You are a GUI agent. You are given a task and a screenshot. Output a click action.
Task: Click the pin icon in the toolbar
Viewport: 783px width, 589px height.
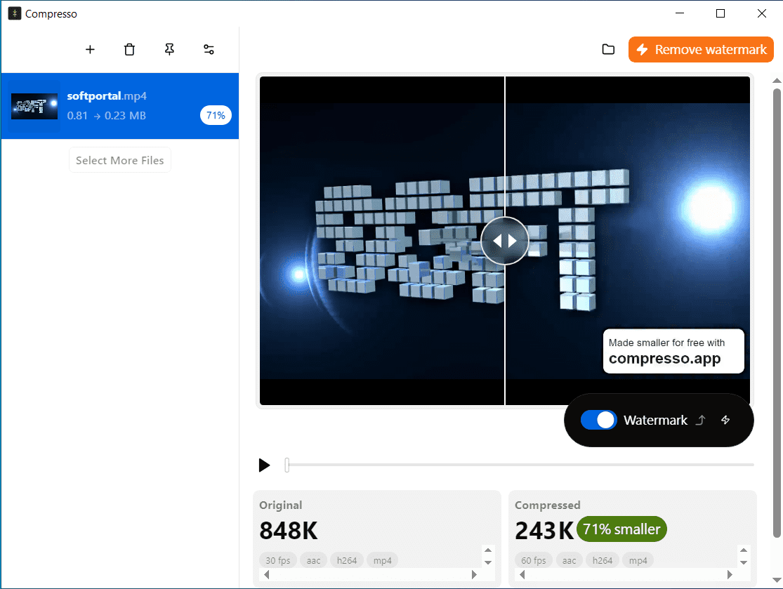click(169, 49)
